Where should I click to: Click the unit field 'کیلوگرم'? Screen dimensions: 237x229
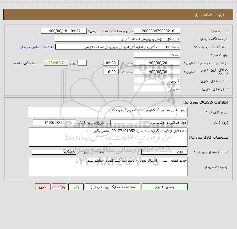(54, 152)
